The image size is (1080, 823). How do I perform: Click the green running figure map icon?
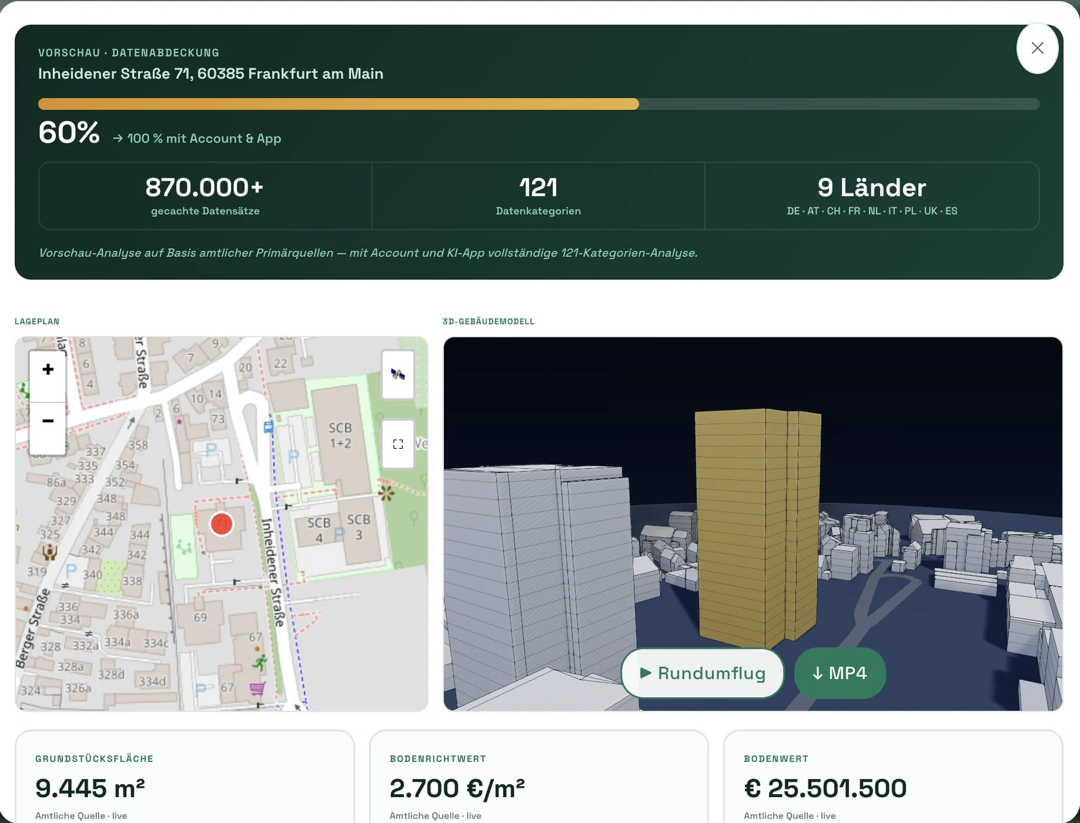coord(260,663)
